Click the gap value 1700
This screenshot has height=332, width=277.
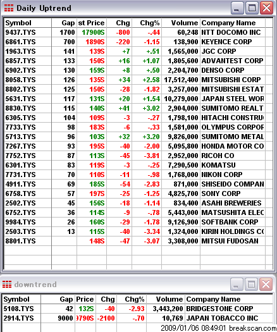pyautogui.click(x=67, y=32)
